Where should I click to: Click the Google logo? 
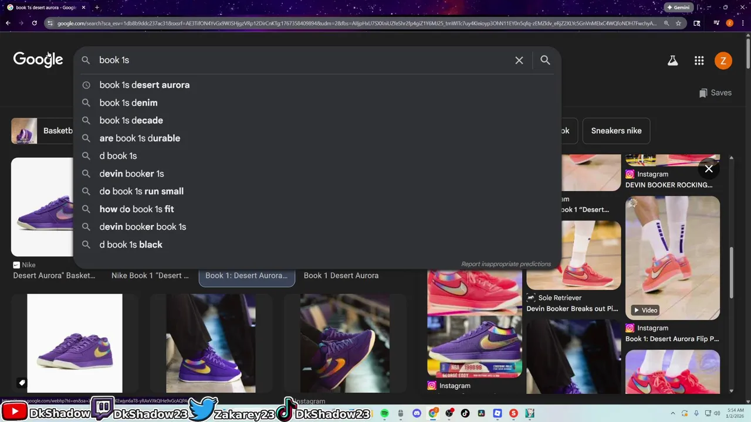click(38, 59)
